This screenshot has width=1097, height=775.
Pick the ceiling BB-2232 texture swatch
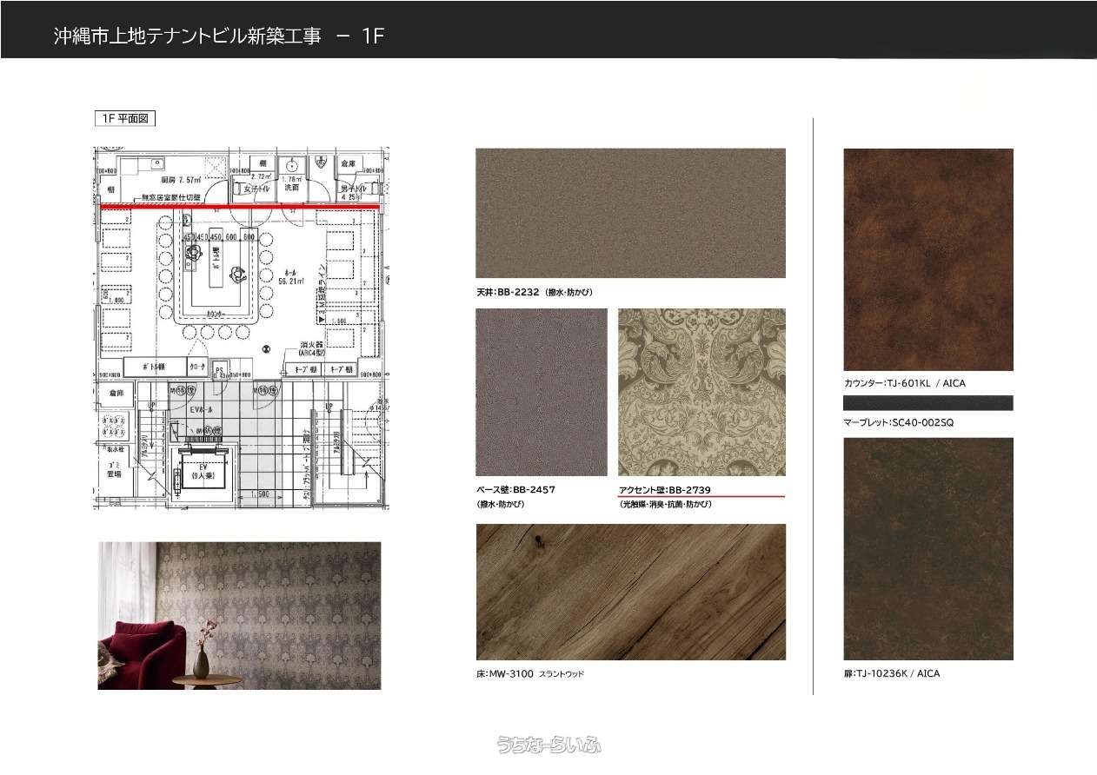pos(630,213)
